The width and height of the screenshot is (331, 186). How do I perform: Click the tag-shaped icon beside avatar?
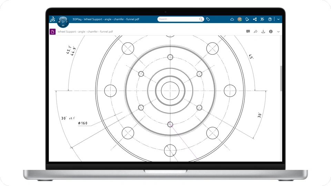pos(247,19)
